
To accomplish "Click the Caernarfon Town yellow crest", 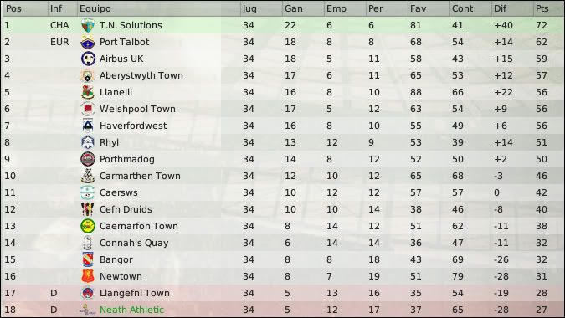I will coord(88,226).
